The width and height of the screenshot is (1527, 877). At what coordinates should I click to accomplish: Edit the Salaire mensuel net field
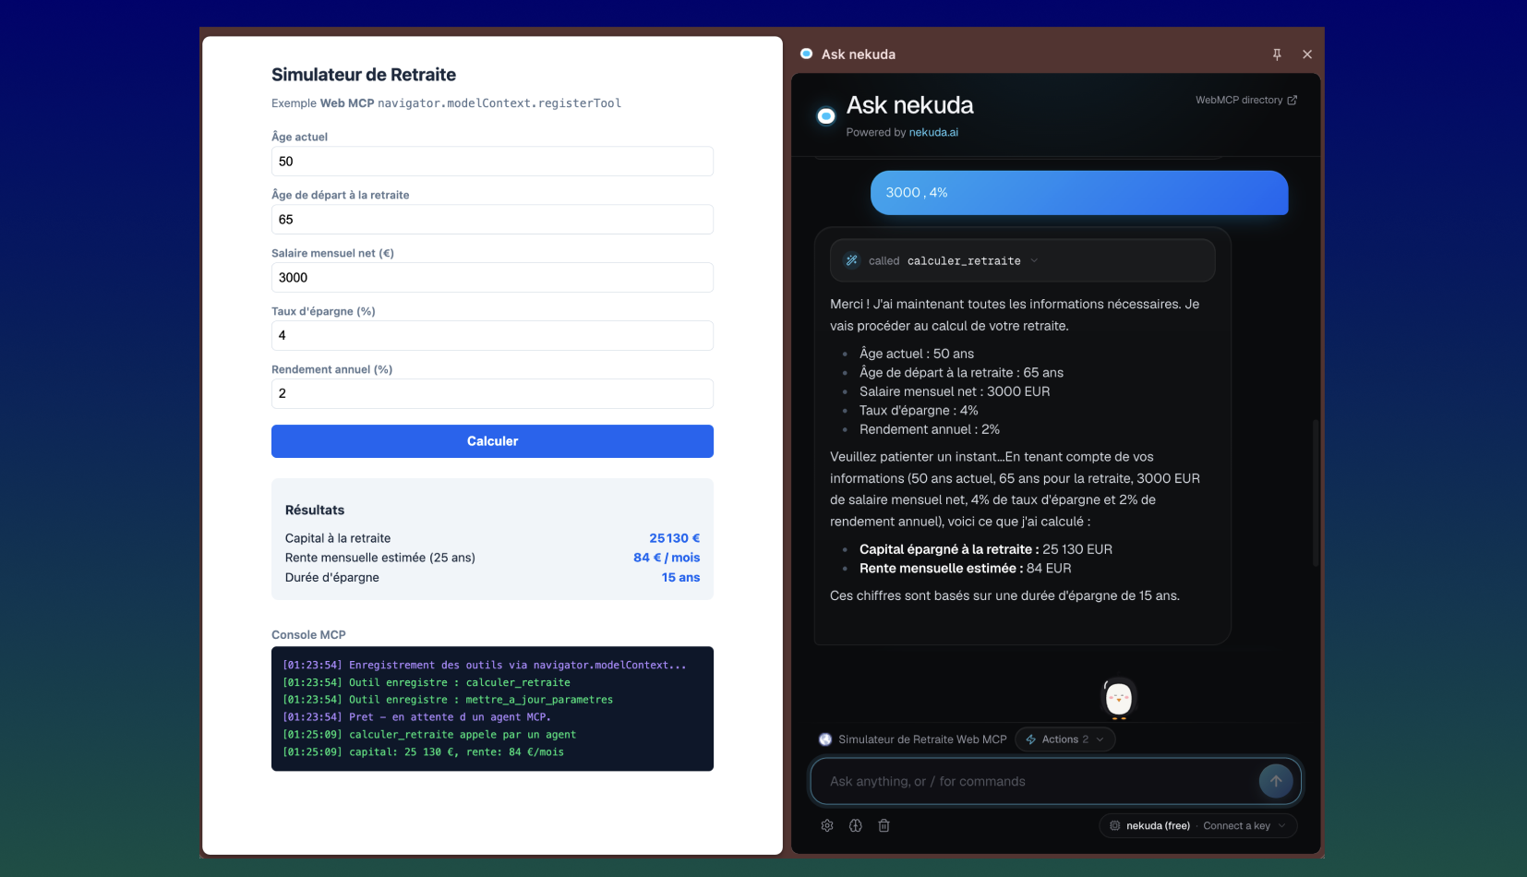click(x=492, y=277)
